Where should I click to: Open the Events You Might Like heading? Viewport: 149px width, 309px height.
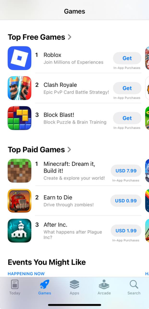coord(47,262)
